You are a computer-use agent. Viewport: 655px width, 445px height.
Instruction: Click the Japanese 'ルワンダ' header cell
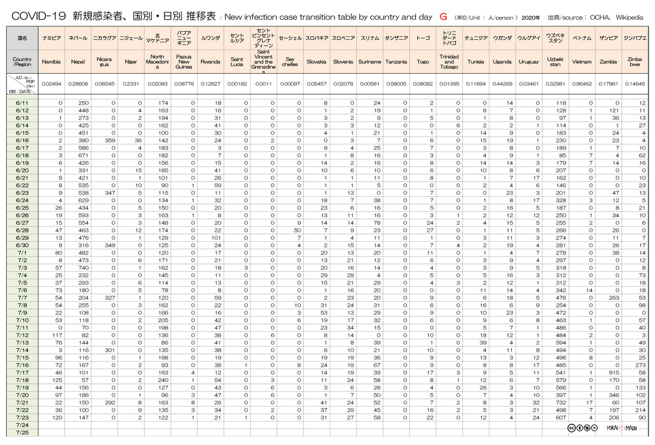tap(210, 39)
